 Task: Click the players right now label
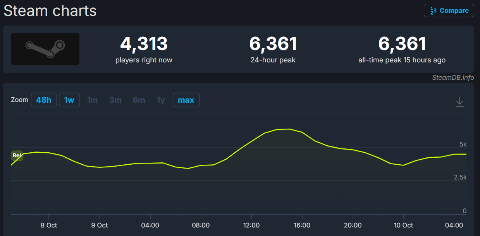point(144,60)
